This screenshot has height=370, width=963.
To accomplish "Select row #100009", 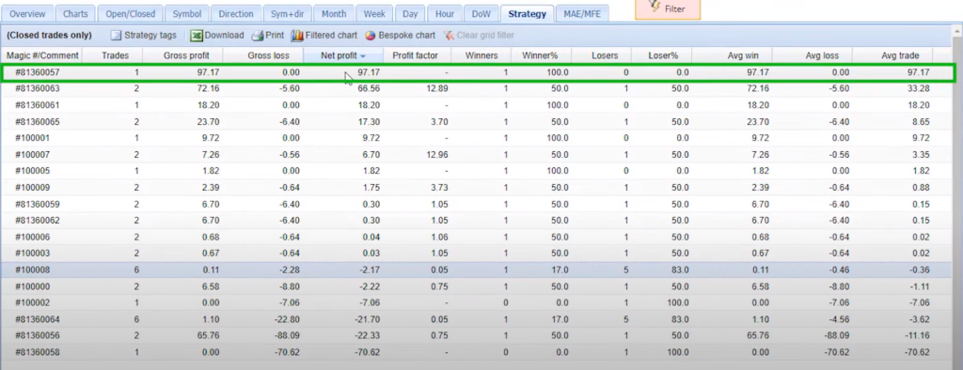I will point(477,187).
